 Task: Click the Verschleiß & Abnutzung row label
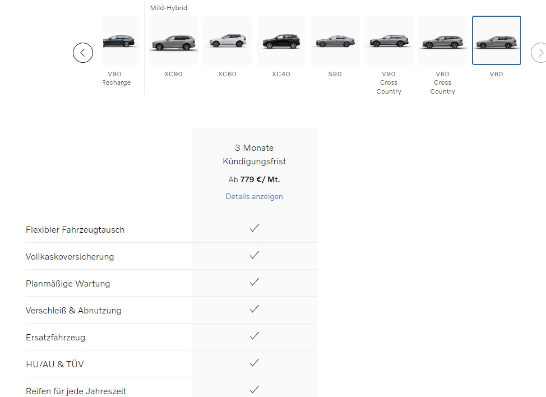coord(73,310)
